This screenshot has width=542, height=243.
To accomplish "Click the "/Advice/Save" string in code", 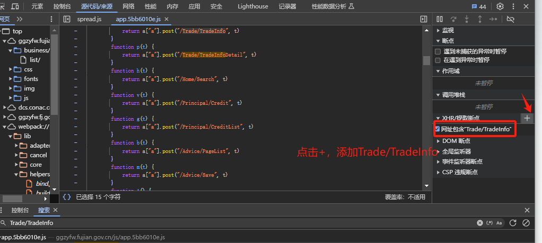I will [197, 175].
